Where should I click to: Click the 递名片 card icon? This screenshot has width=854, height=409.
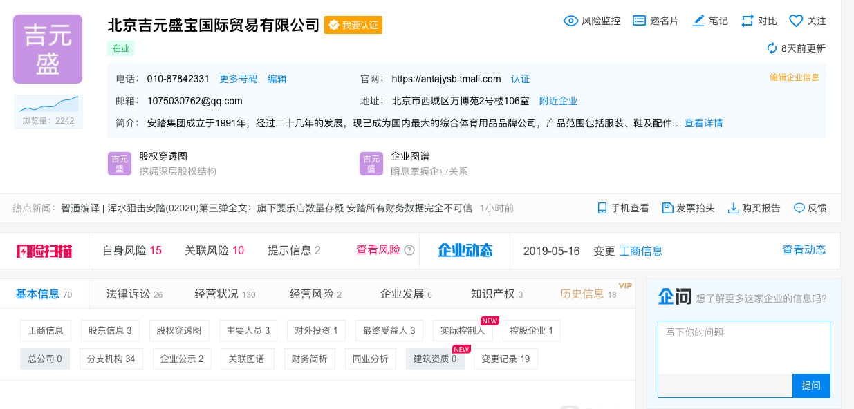click(640, 21)
